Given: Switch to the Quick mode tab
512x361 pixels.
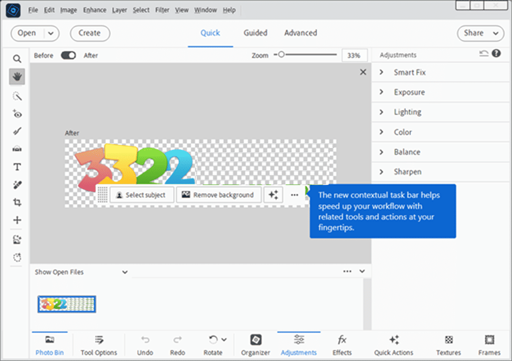Looking at the screenshot, I should point(210,33).
